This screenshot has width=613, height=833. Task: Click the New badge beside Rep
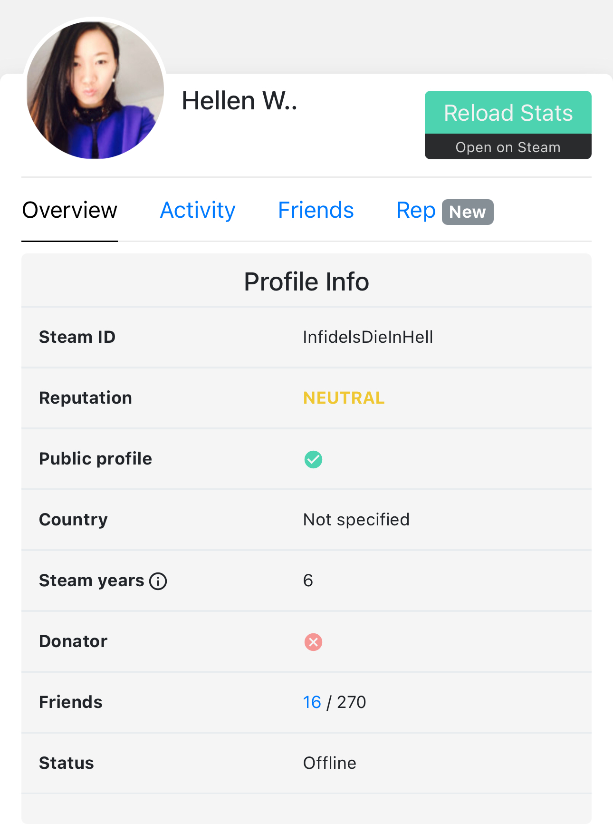pos(468,212)
